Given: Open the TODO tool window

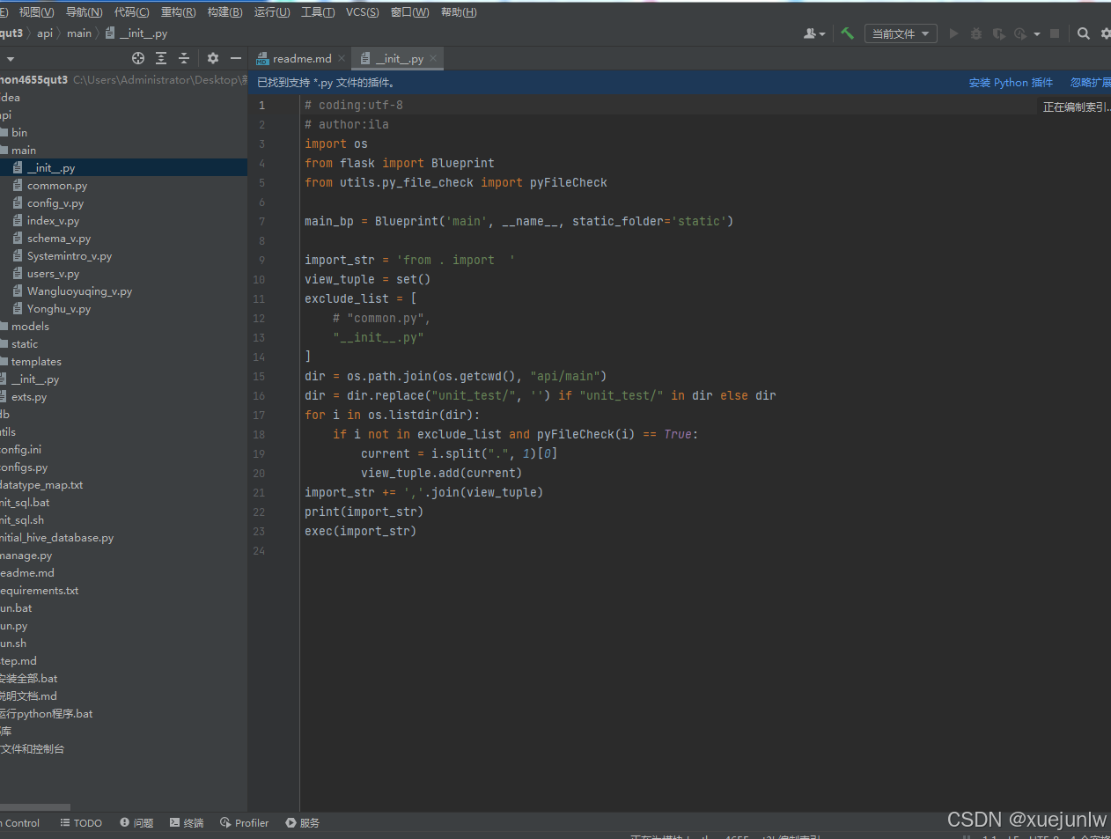Looking at the screenshot, I should (81, 823).
